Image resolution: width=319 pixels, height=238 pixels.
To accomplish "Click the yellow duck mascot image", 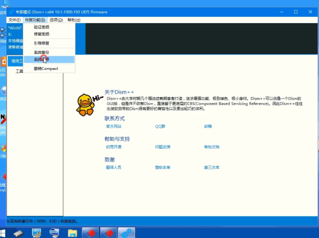I will (x=85, y=104).
